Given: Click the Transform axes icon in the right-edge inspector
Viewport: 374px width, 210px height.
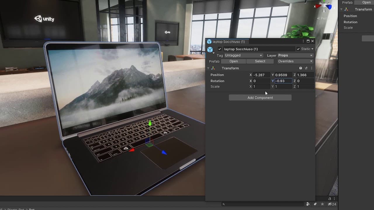Looking at the screenshot, I should (346, 9).
